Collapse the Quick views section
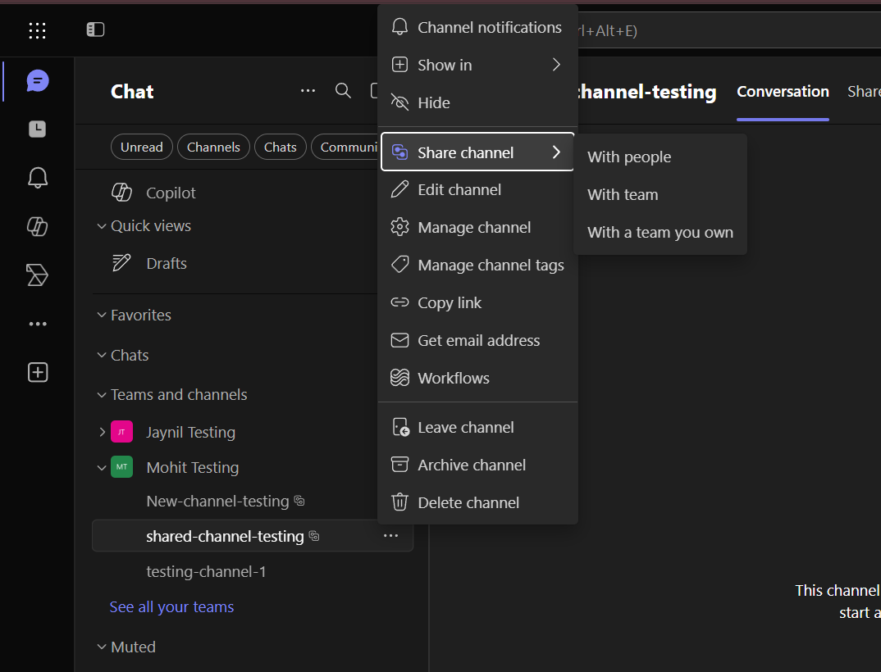Image resolution: width=881 pixels, height=672 pixels. (102, 226)
